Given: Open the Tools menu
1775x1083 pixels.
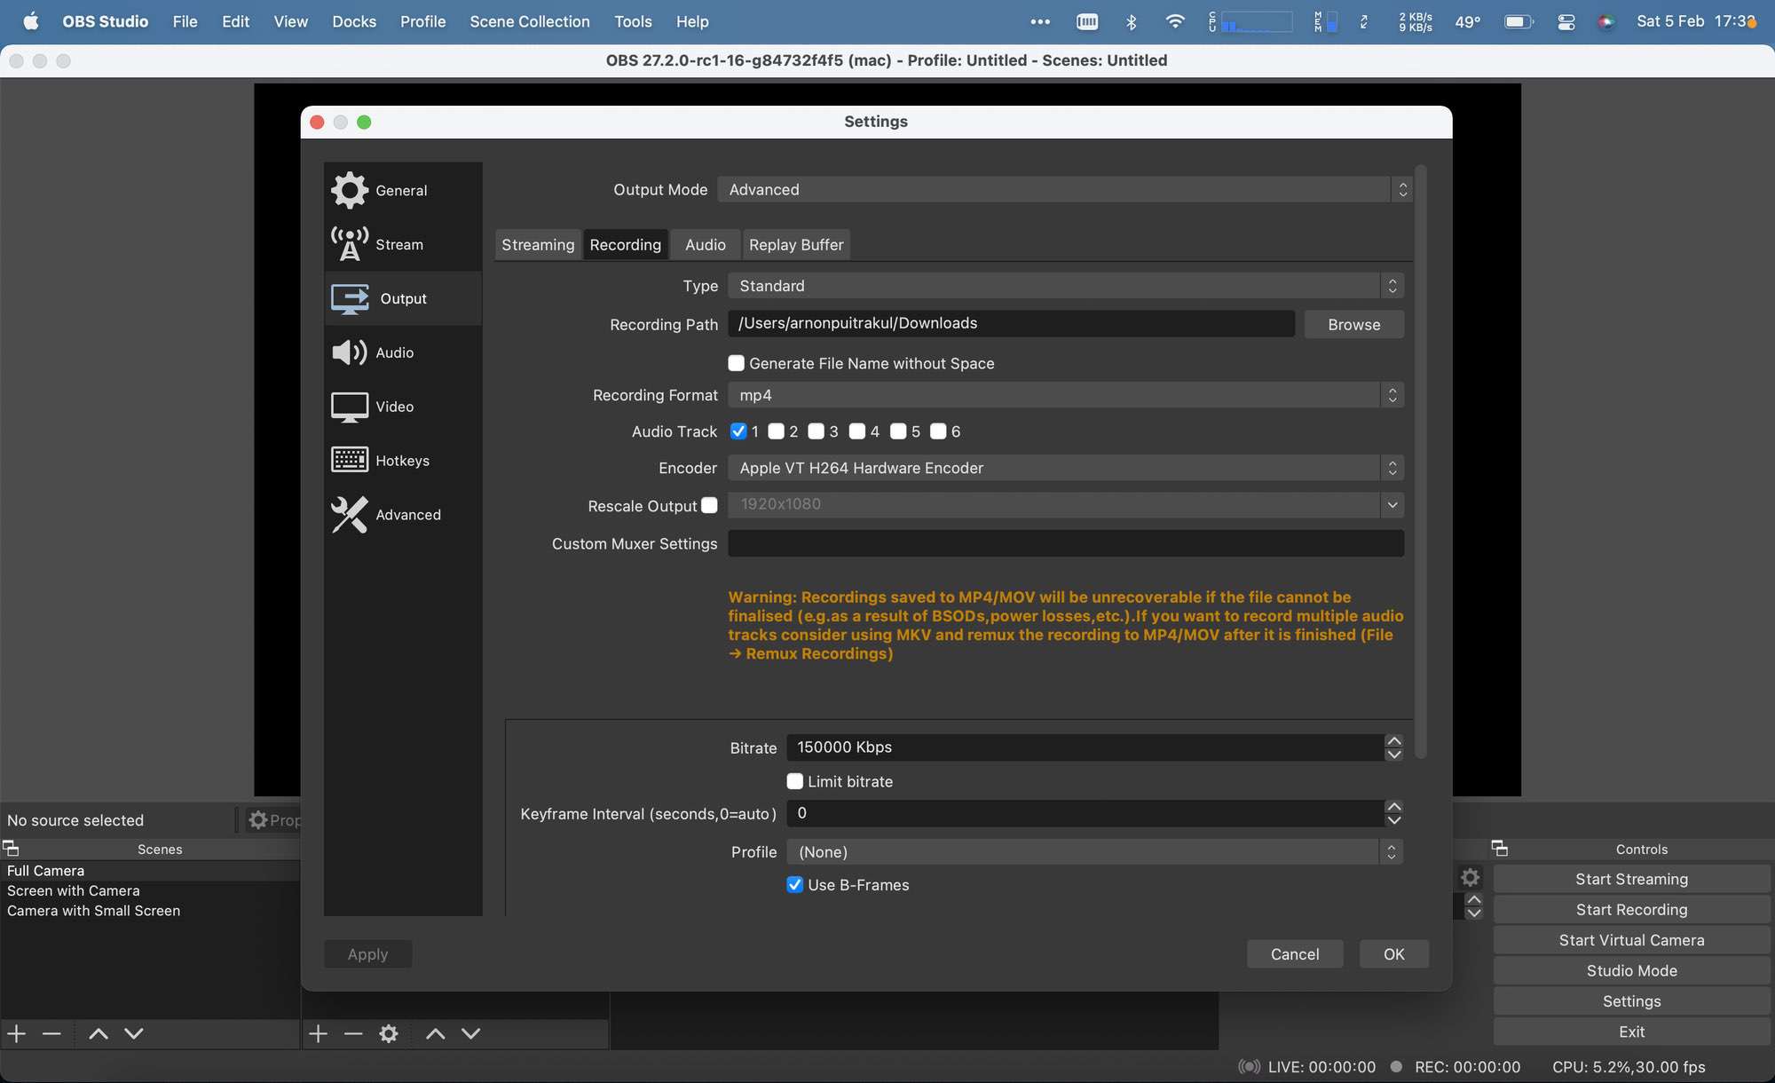Looking at the screenshot, I should coord(633,21).
